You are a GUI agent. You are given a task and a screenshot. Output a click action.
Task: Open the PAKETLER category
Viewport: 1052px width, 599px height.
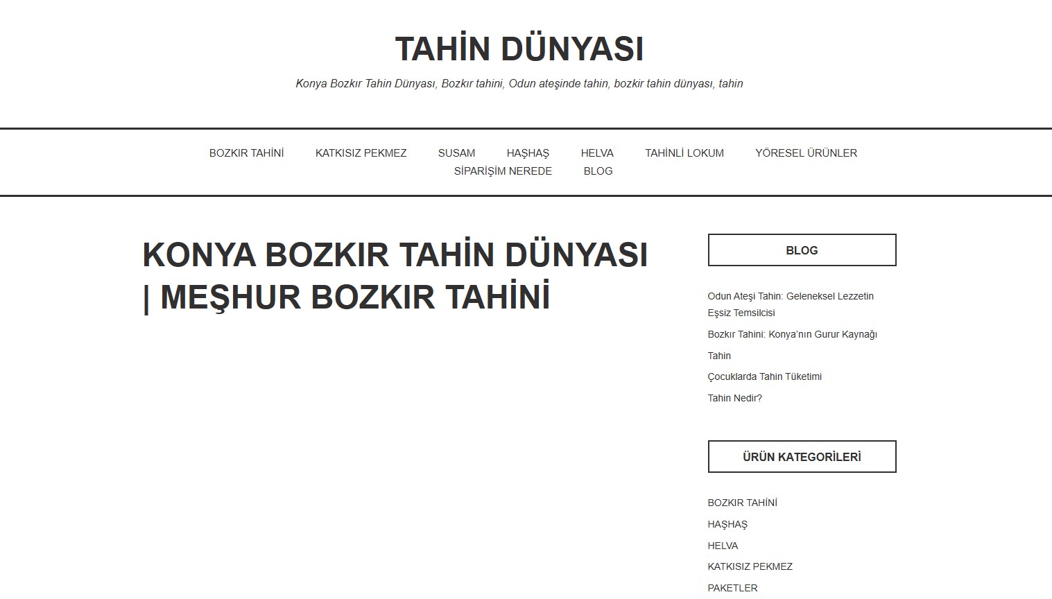click(732, 587)
